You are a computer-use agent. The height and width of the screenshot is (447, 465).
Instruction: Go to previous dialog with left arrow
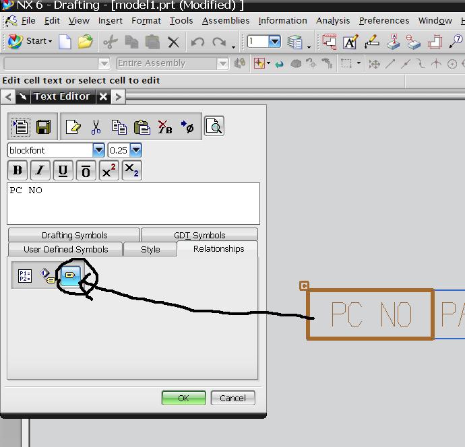click(x=8, y=96)
